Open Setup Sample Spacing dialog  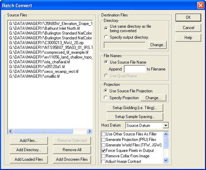(134, 117)
